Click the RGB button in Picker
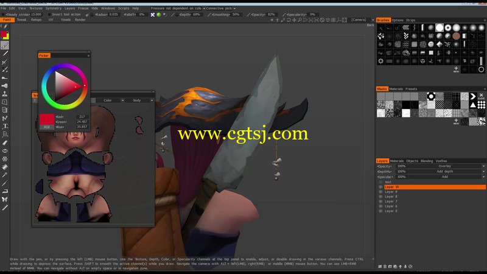Screen dimensions: 487x274 pyautogui.click(x=47, y=127)
